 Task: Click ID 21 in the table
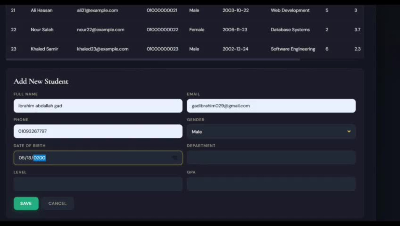coord(13,10)
